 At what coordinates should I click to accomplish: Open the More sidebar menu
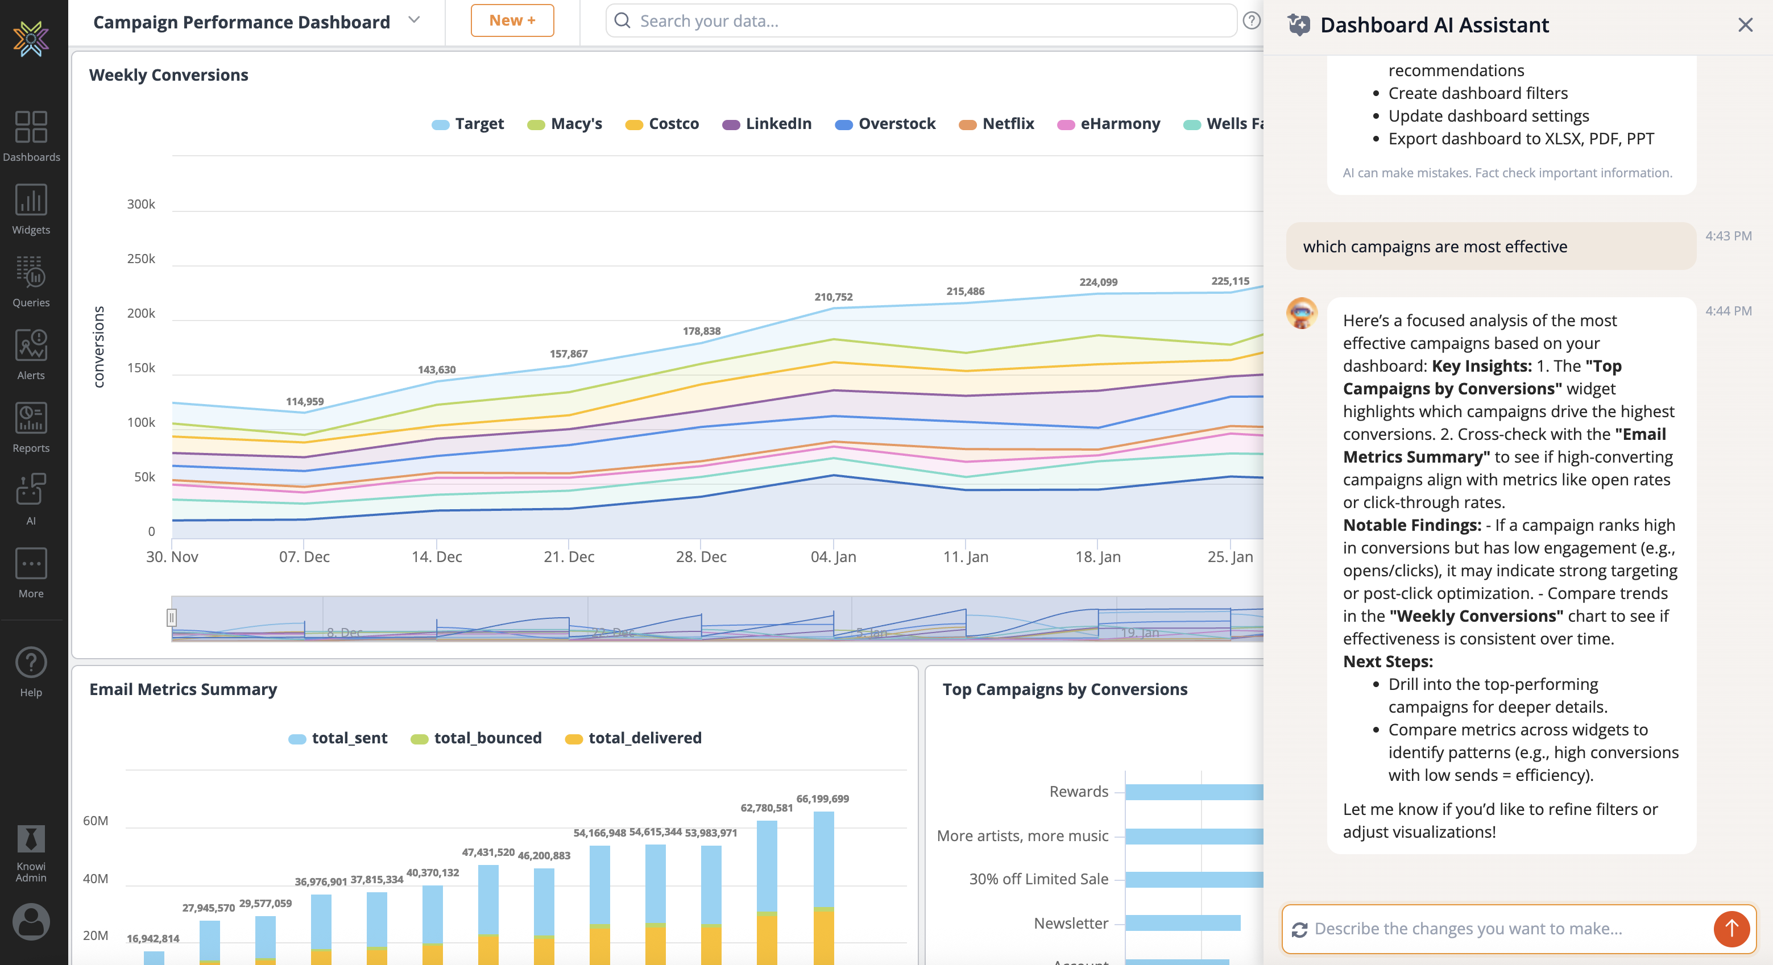pyautogui.click(x=31, y=573)
